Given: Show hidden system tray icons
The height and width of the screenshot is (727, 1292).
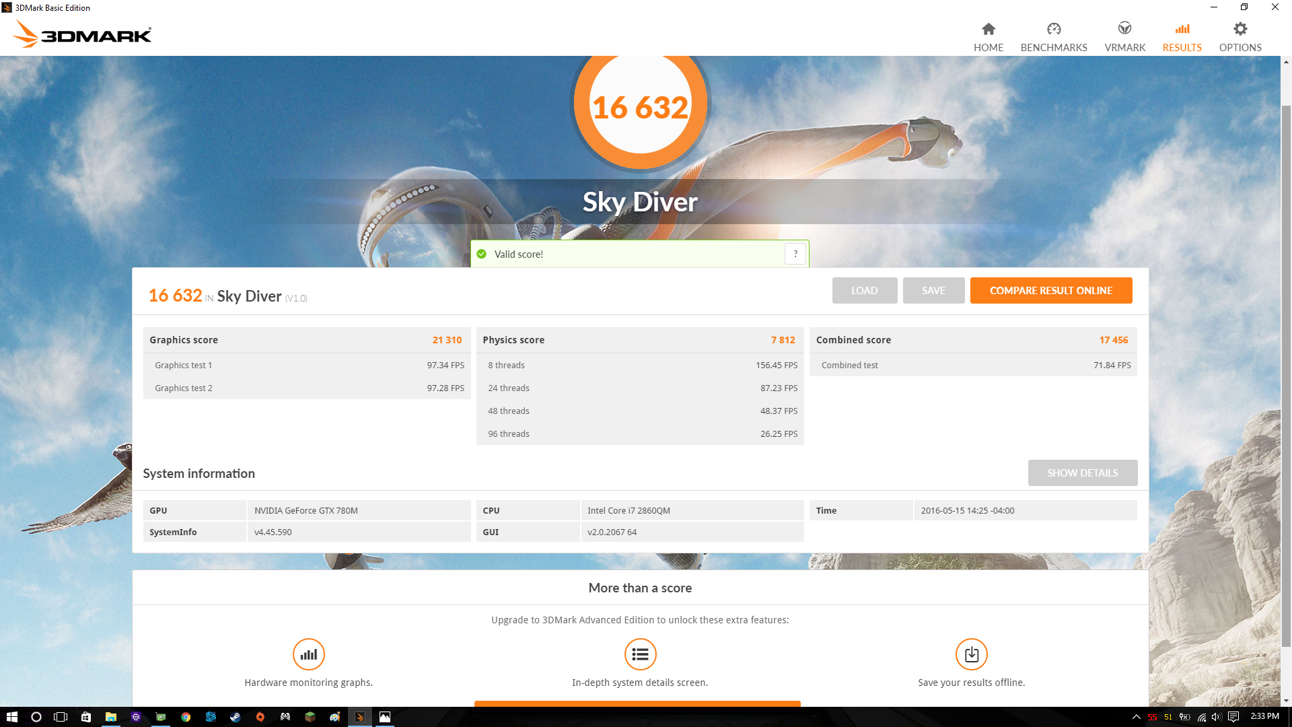Looking at the screenshot, I should 1136,717.
